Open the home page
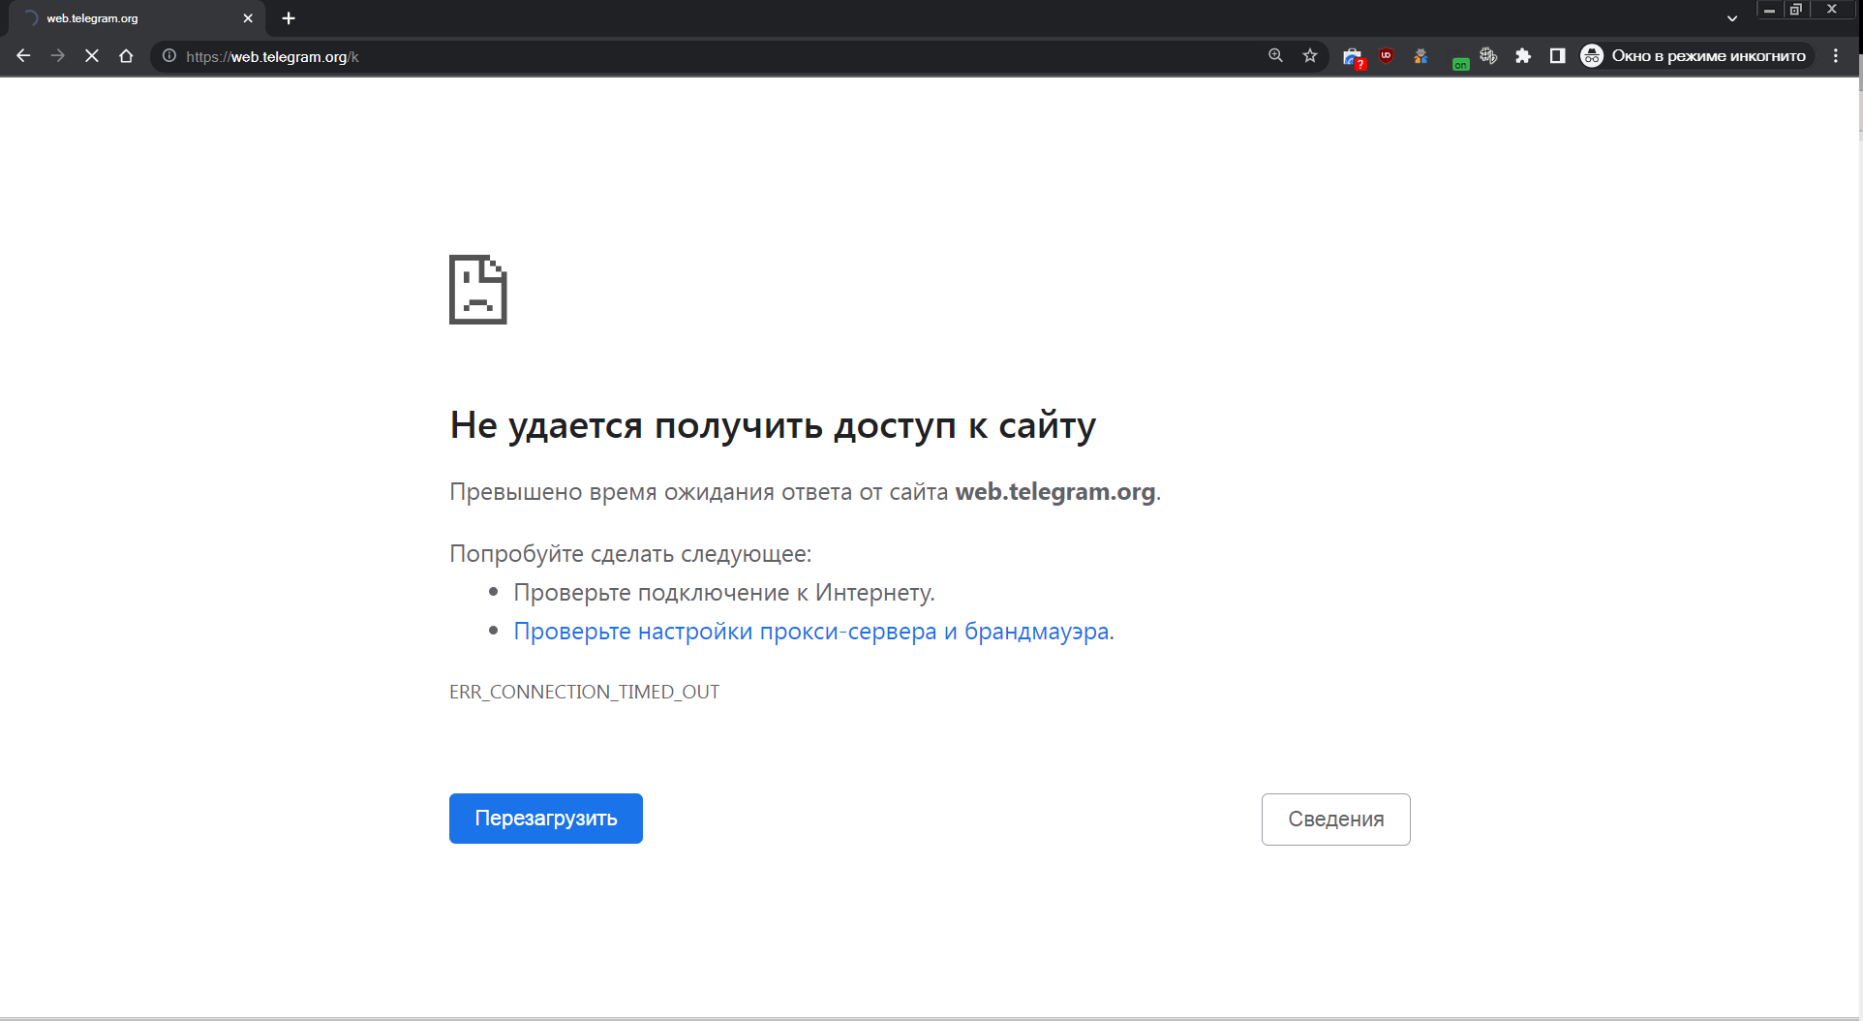Viewport: 1863px width, 1021px height. click(x=126, y=56)
